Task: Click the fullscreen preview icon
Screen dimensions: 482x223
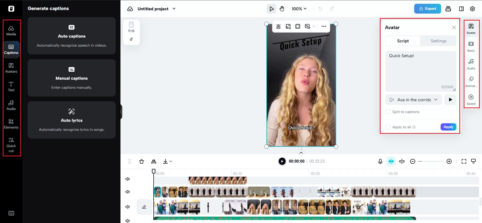Action: click(464, 161)
